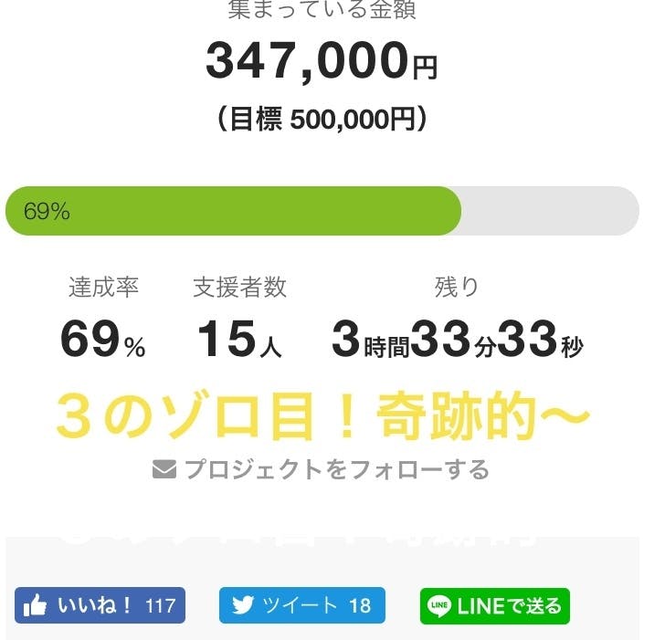This screenshot has width=665, height=640.
Task: Click the remaining time countdown 3時間33分33秒
Action: 457,341
